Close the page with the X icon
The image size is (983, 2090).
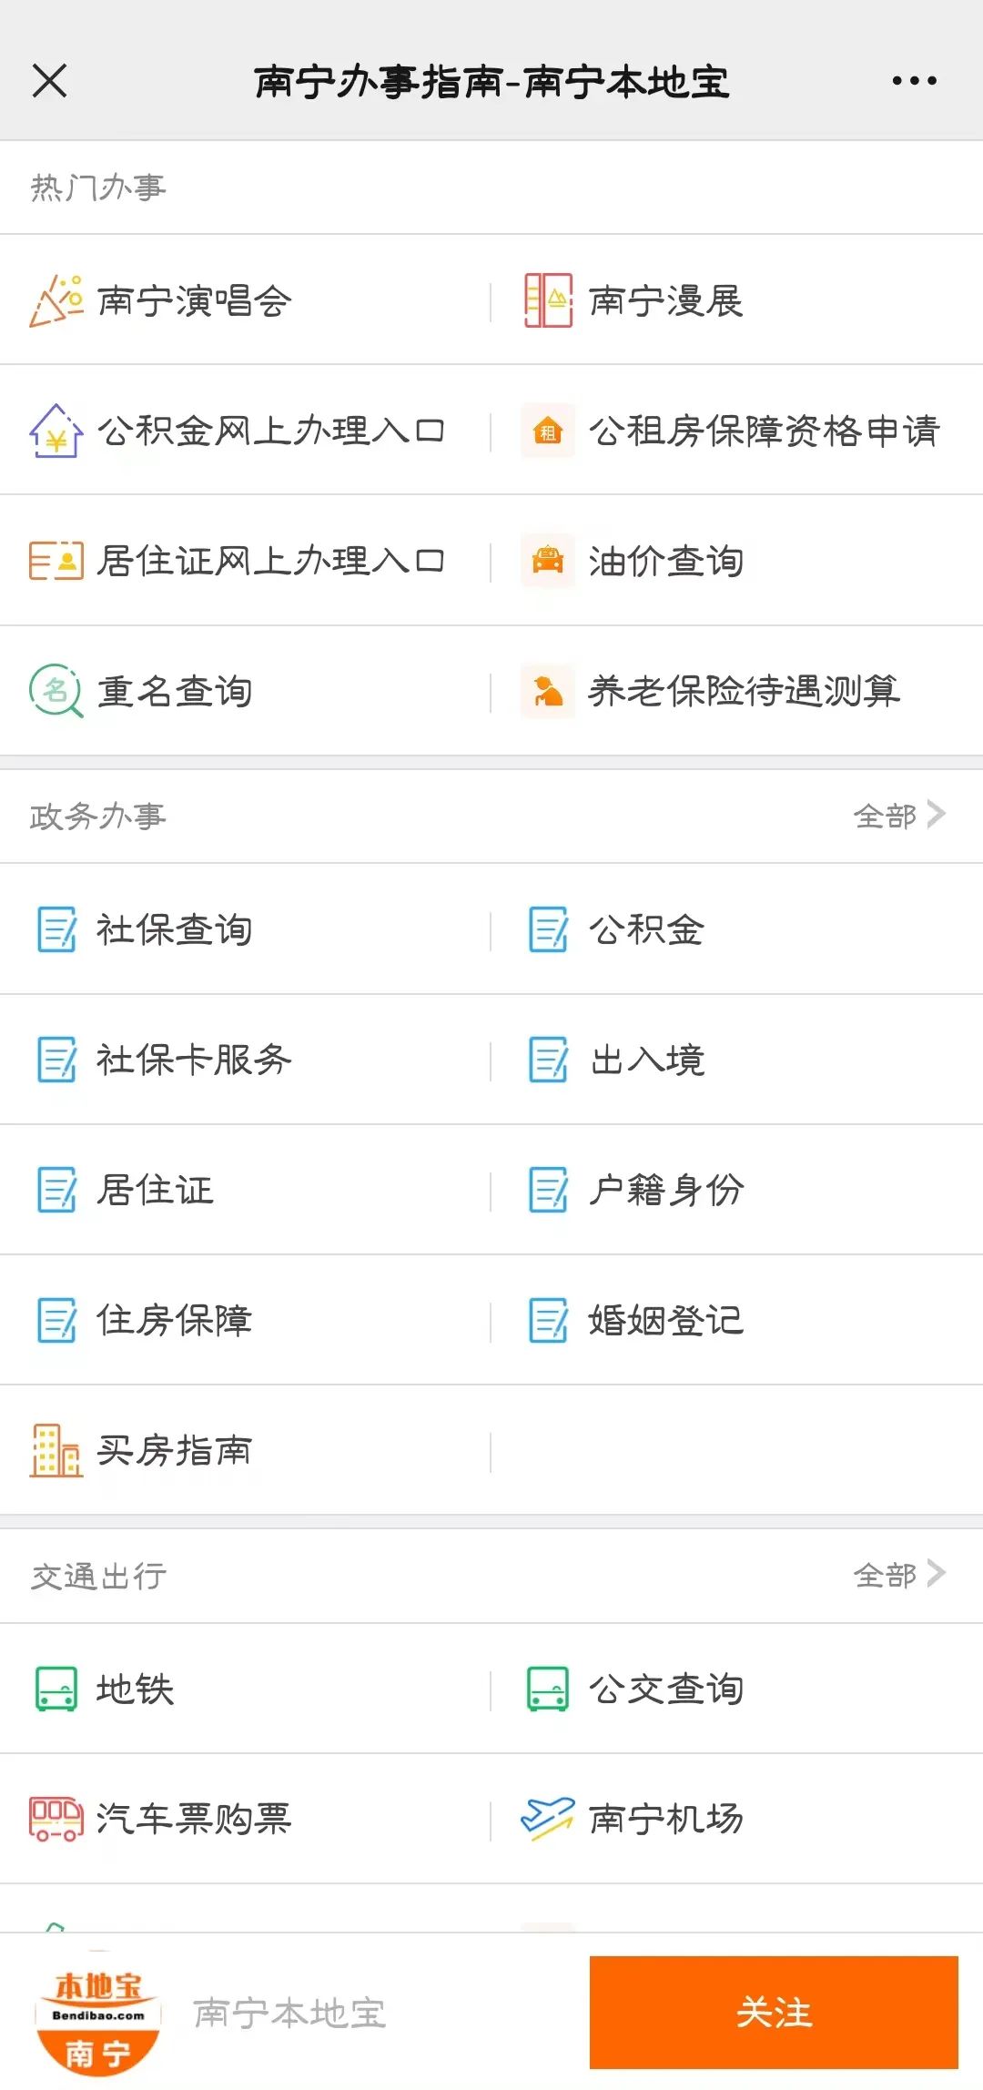pos(50,80)
